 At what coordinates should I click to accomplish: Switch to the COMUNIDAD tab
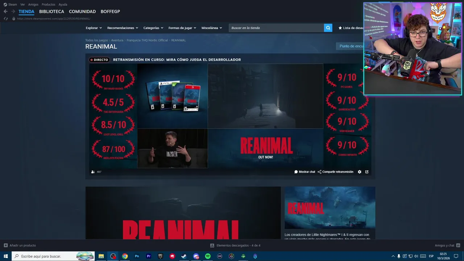[82, 12]
